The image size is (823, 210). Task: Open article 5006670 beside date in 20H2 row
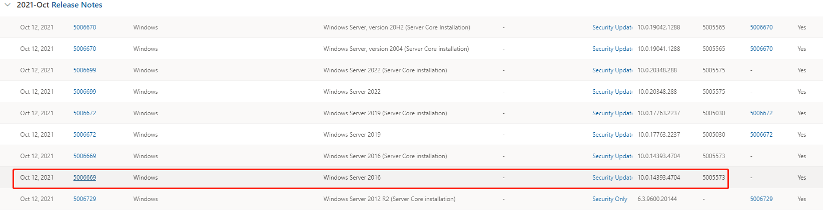click(x=85, y=27)
